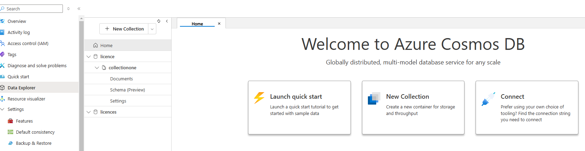
Task: Click the Resource visualizer icon
Action: coord(2,99)
